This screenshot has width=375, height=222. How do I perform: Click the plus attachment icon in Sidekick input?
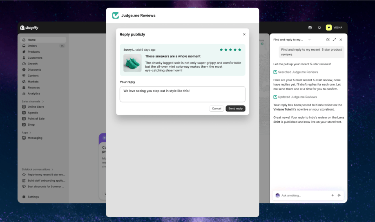click(x=333, y=195)
